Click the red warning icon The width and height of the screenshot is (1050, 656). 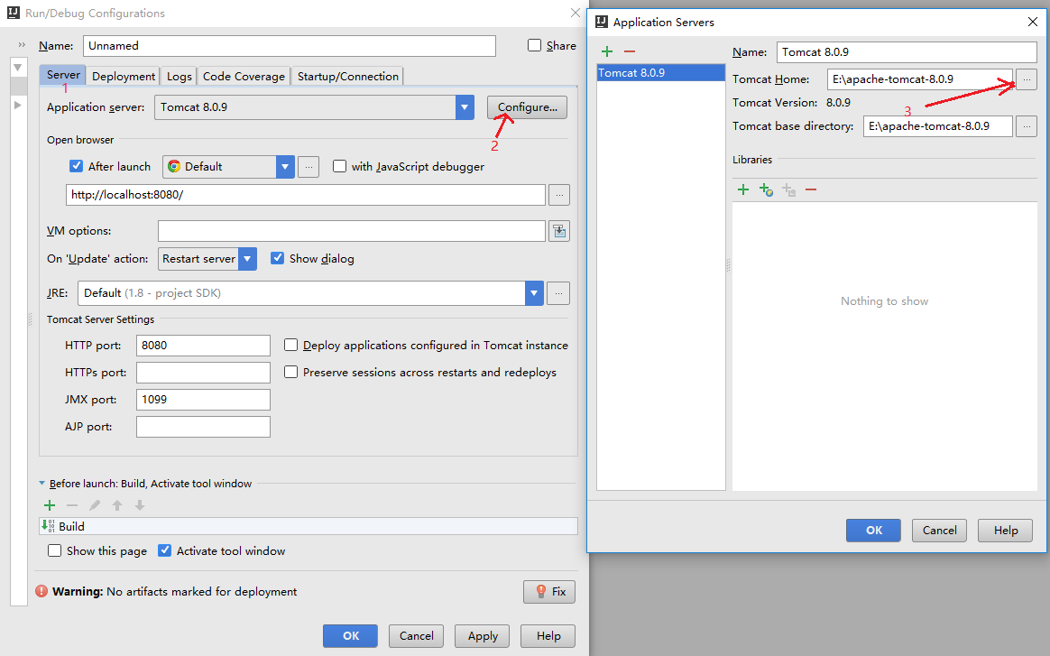click(41, 591)
